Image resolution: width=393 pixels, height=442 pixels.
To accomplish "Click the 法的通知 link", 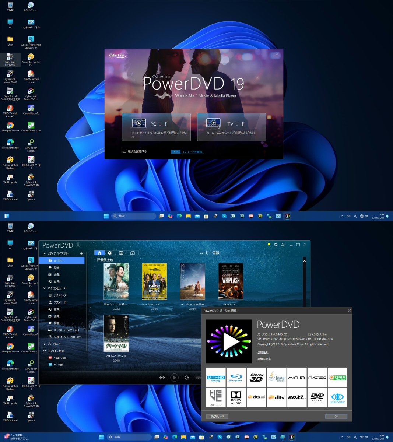I will click(x=263, y=352).
